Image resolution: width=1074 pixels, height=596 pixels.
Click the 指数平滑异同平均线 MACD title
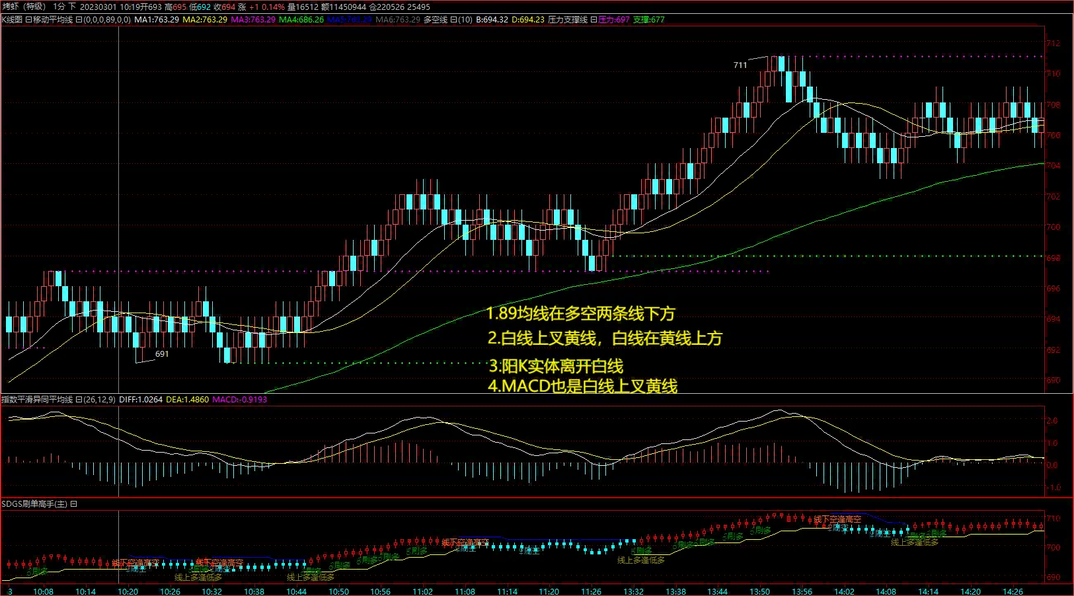[x=37, y=400]
